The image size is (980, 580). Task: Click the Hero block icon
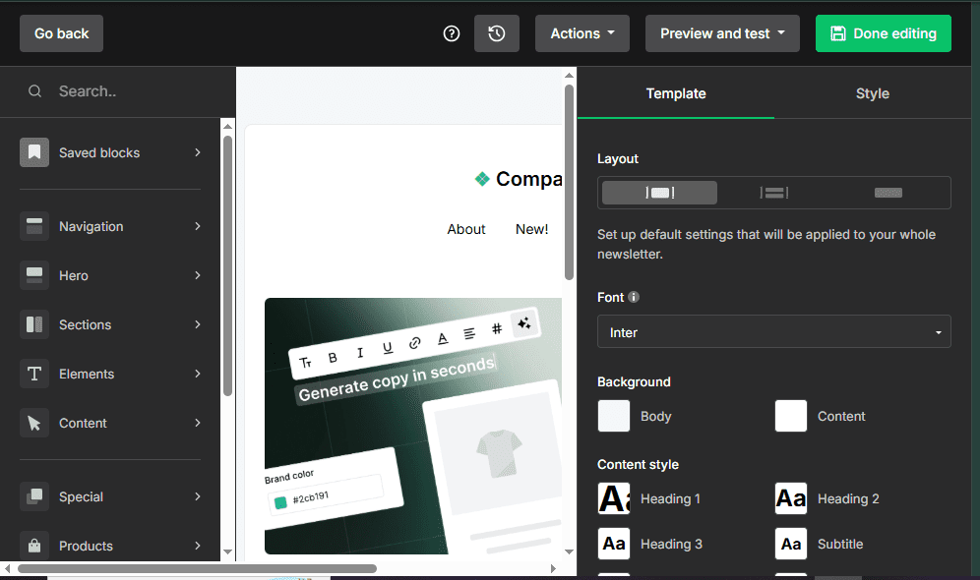click(x=34, y=275)
